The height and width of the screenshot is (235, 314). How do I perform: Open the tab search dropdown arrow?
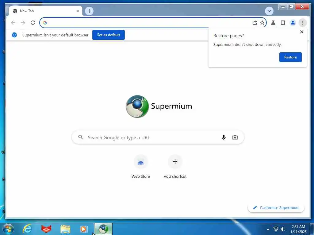click(x=269, y=11)
